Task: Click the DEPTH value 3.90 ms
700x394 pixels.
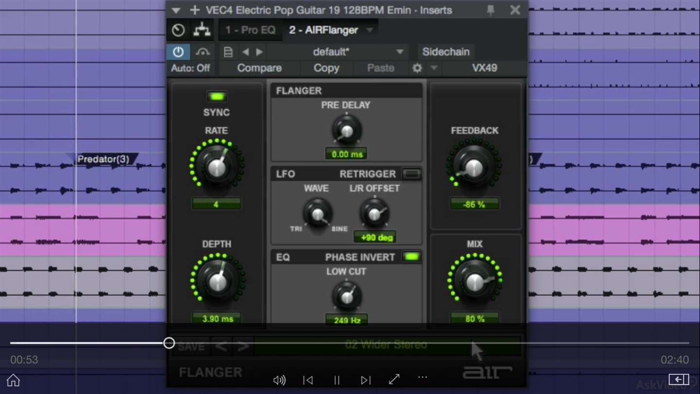Action: pyautogui.click(x=217, y=319)
